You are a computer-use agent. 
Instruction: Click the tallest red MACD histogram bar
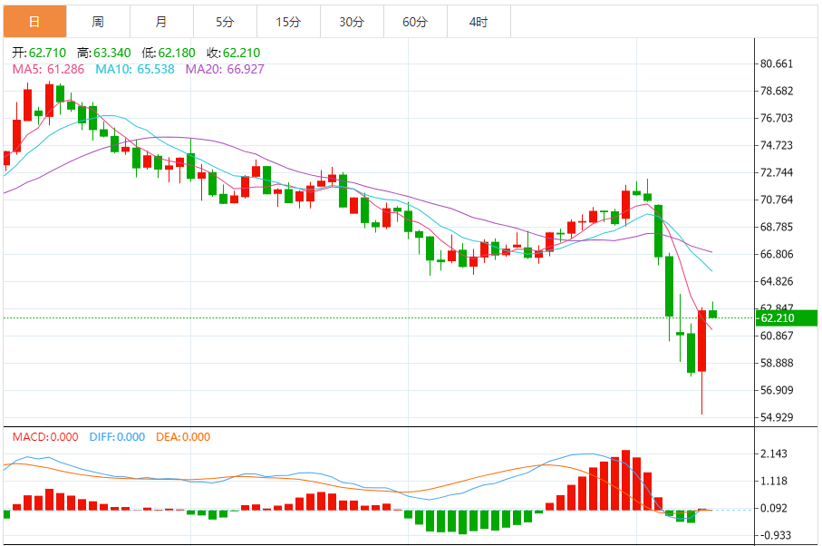(625, 480)
